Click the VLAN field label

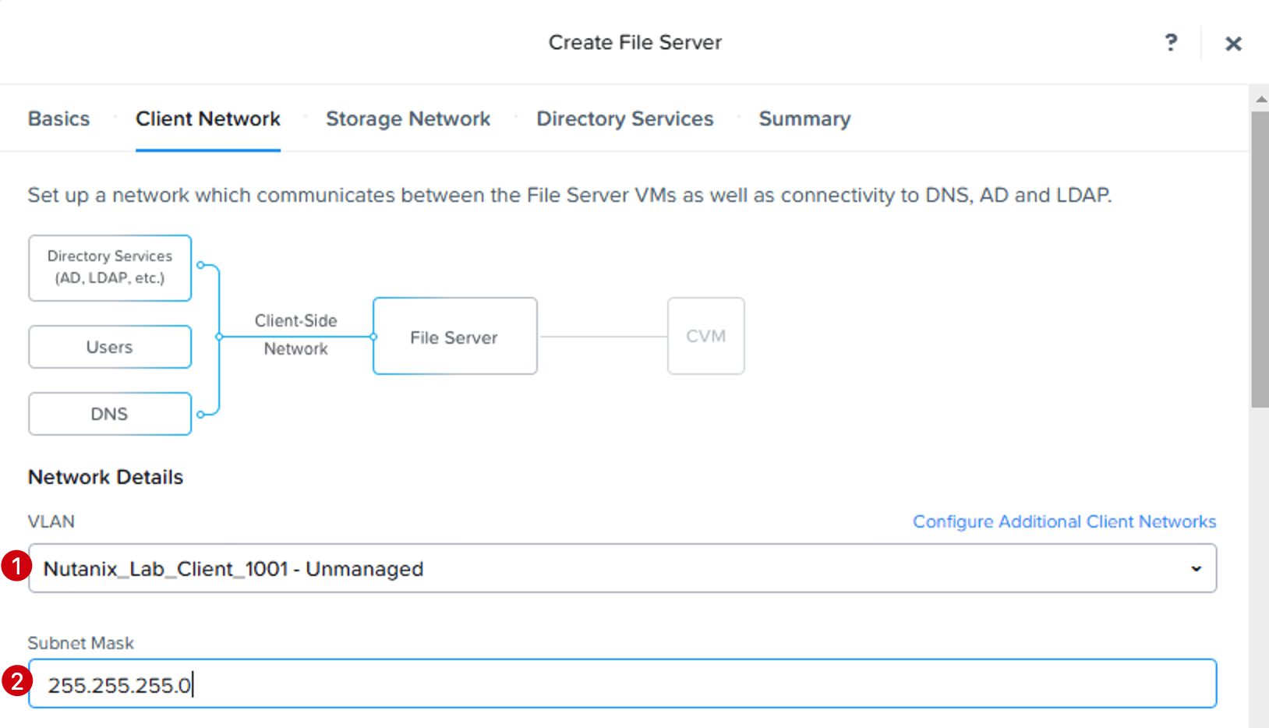coord(51,521)
